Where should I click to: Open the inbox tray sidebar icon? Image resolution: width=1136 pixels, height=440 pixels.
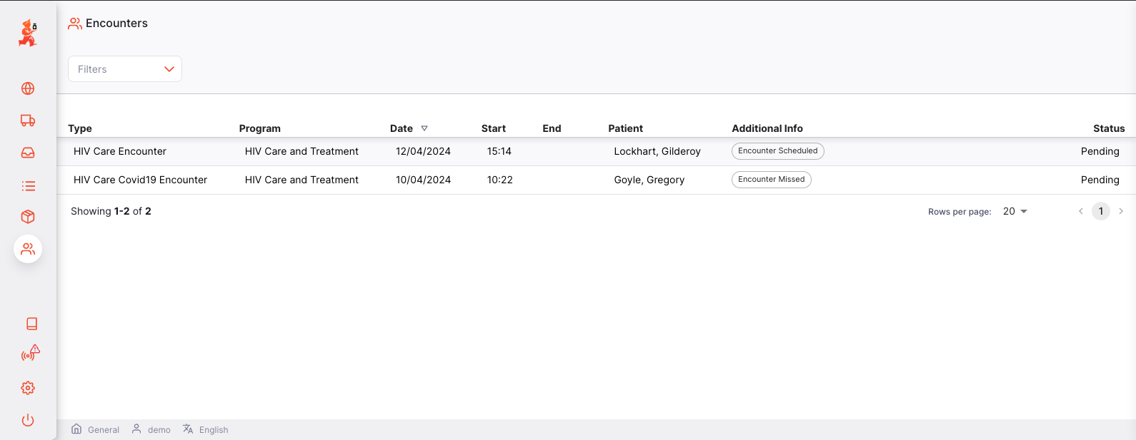28,153
